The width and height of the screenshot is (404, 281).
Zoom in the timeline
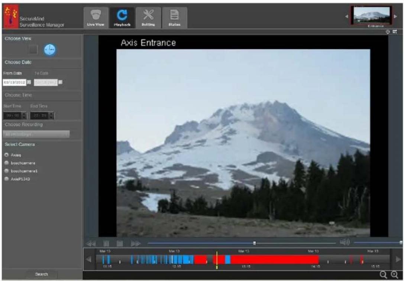click(394, 275)
